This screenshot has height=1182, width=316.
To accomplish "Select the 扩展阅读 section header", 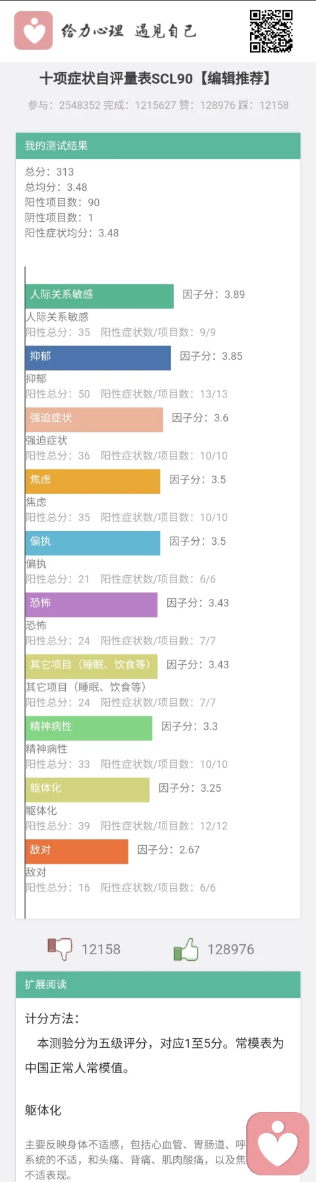I will [x=158, y=984].
